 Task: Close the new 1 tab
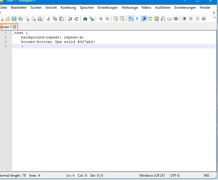click(x=15, y=27)
